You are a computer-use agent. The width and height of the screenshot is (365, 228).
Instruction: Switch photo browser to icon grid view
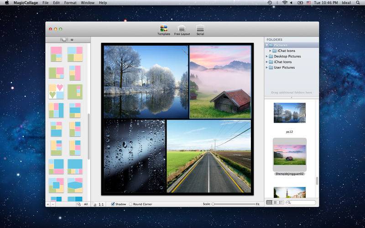[x=269, y=202]
